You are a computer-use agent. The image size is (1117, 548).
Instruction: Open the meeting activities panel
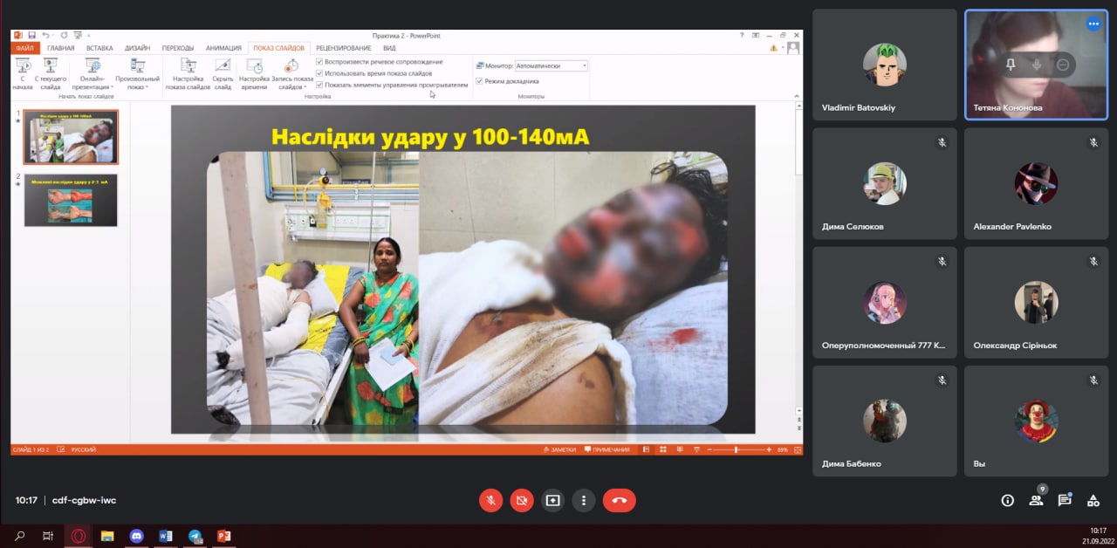pos(1093,500)
